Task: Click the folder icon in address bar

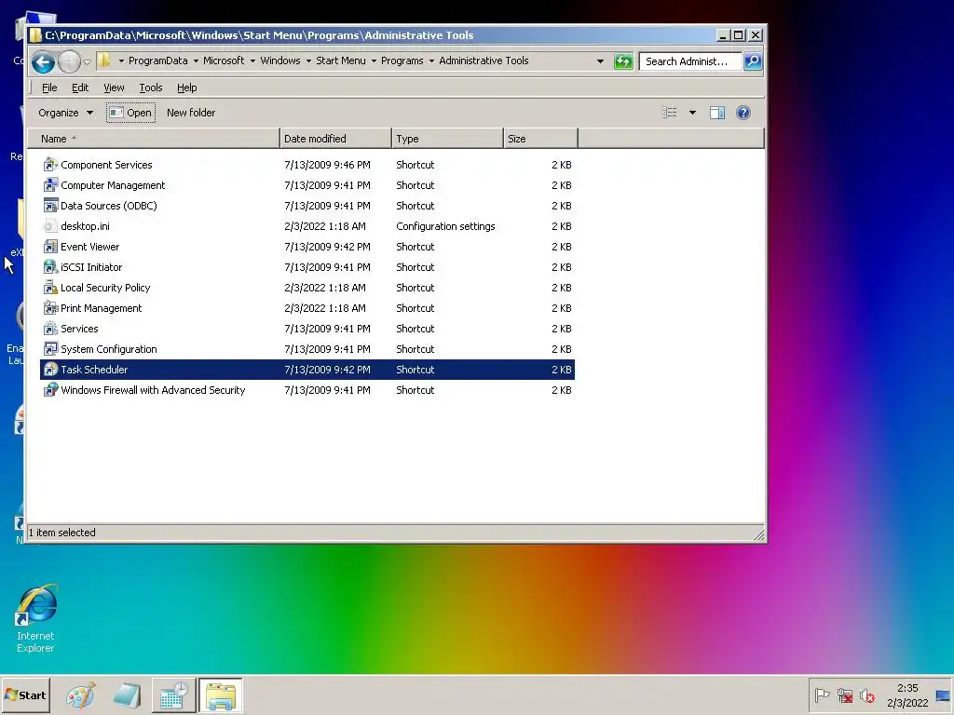Action: point(104,61)
